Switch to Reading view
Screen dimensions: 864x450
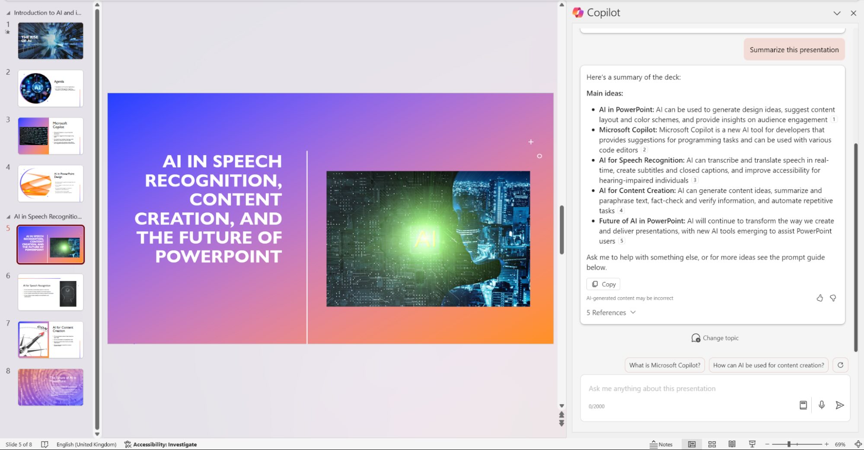pyautogui.click(x=732, y=444)
